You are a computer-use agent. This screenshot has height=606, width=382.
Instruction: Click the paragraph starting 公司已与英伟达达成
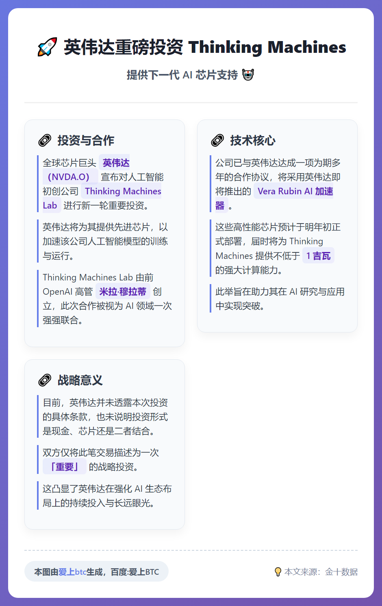(278, 184)
